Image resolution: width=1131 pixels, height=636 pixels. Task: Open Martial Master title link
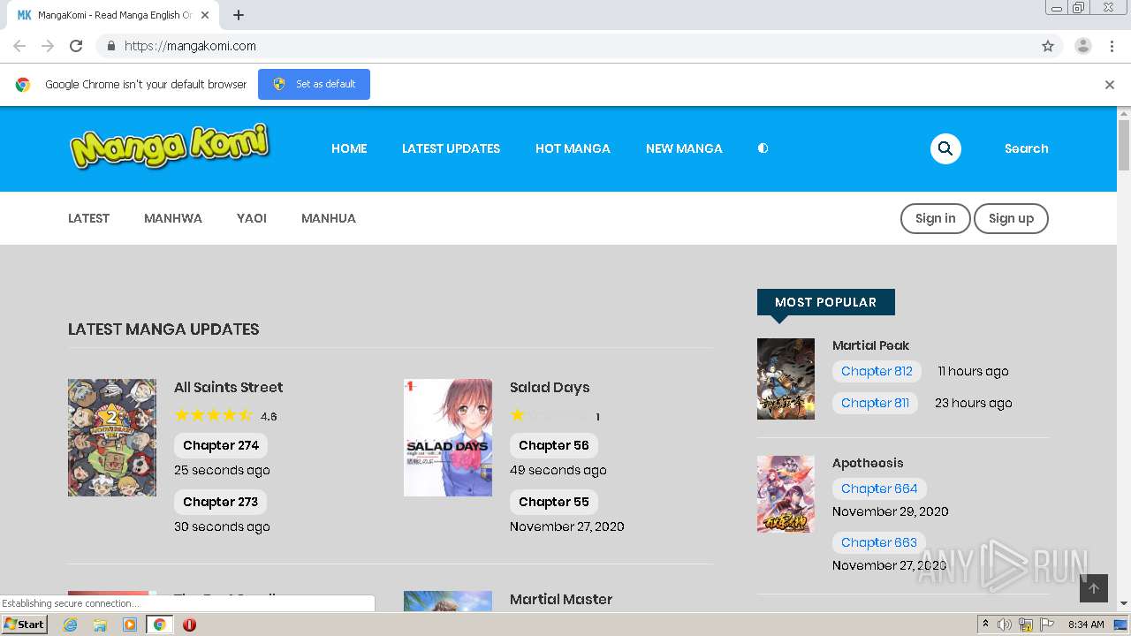(561, 599)
